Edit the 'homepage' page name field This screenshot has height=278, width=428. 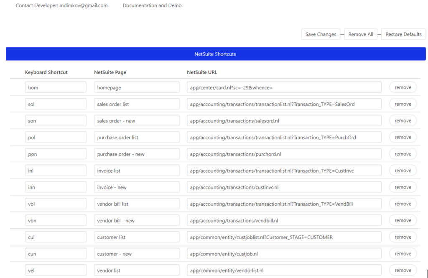point(137,87)
